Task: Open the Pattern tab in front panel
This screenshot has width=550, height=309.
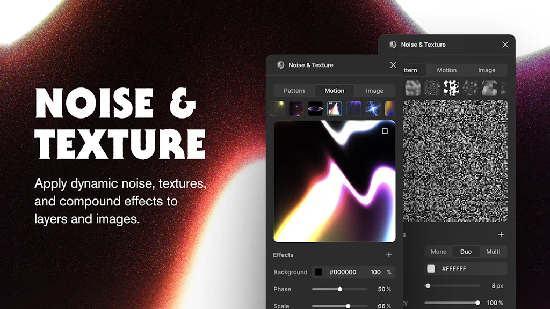Action: click(x=294, y=90)
